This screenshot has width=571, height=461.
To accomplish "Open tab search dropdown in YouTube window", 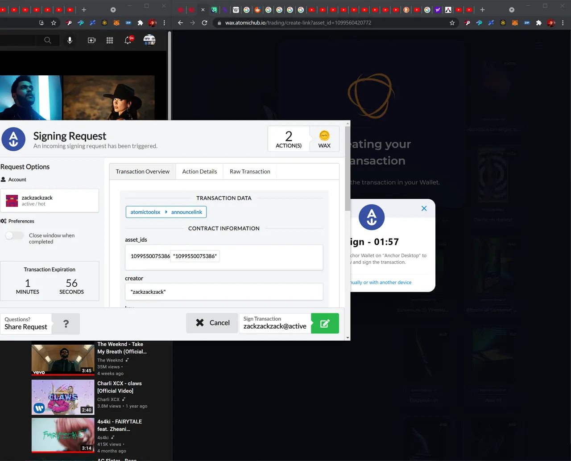I will [x=113, y=10].
